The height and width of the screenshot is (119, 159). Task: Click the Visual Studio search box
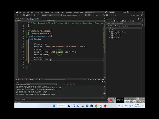(96, 12)
